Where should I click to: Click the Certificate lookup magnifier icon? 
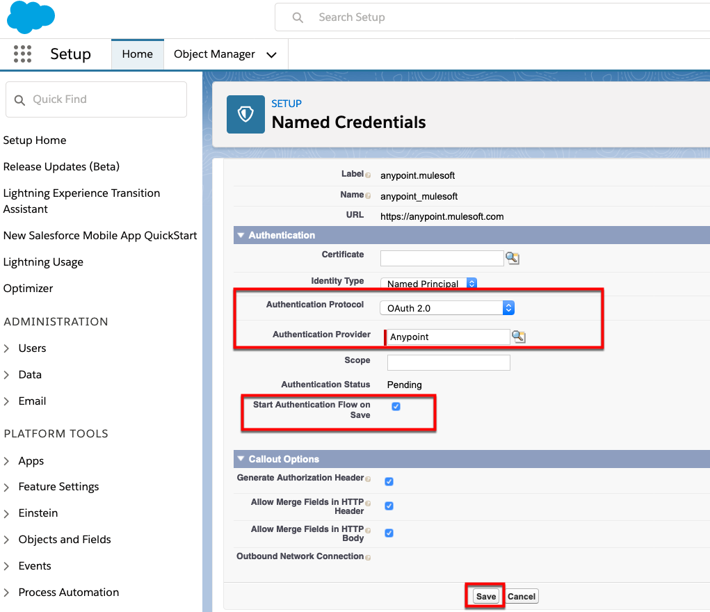pyautogui.click(x=513, y=258)
